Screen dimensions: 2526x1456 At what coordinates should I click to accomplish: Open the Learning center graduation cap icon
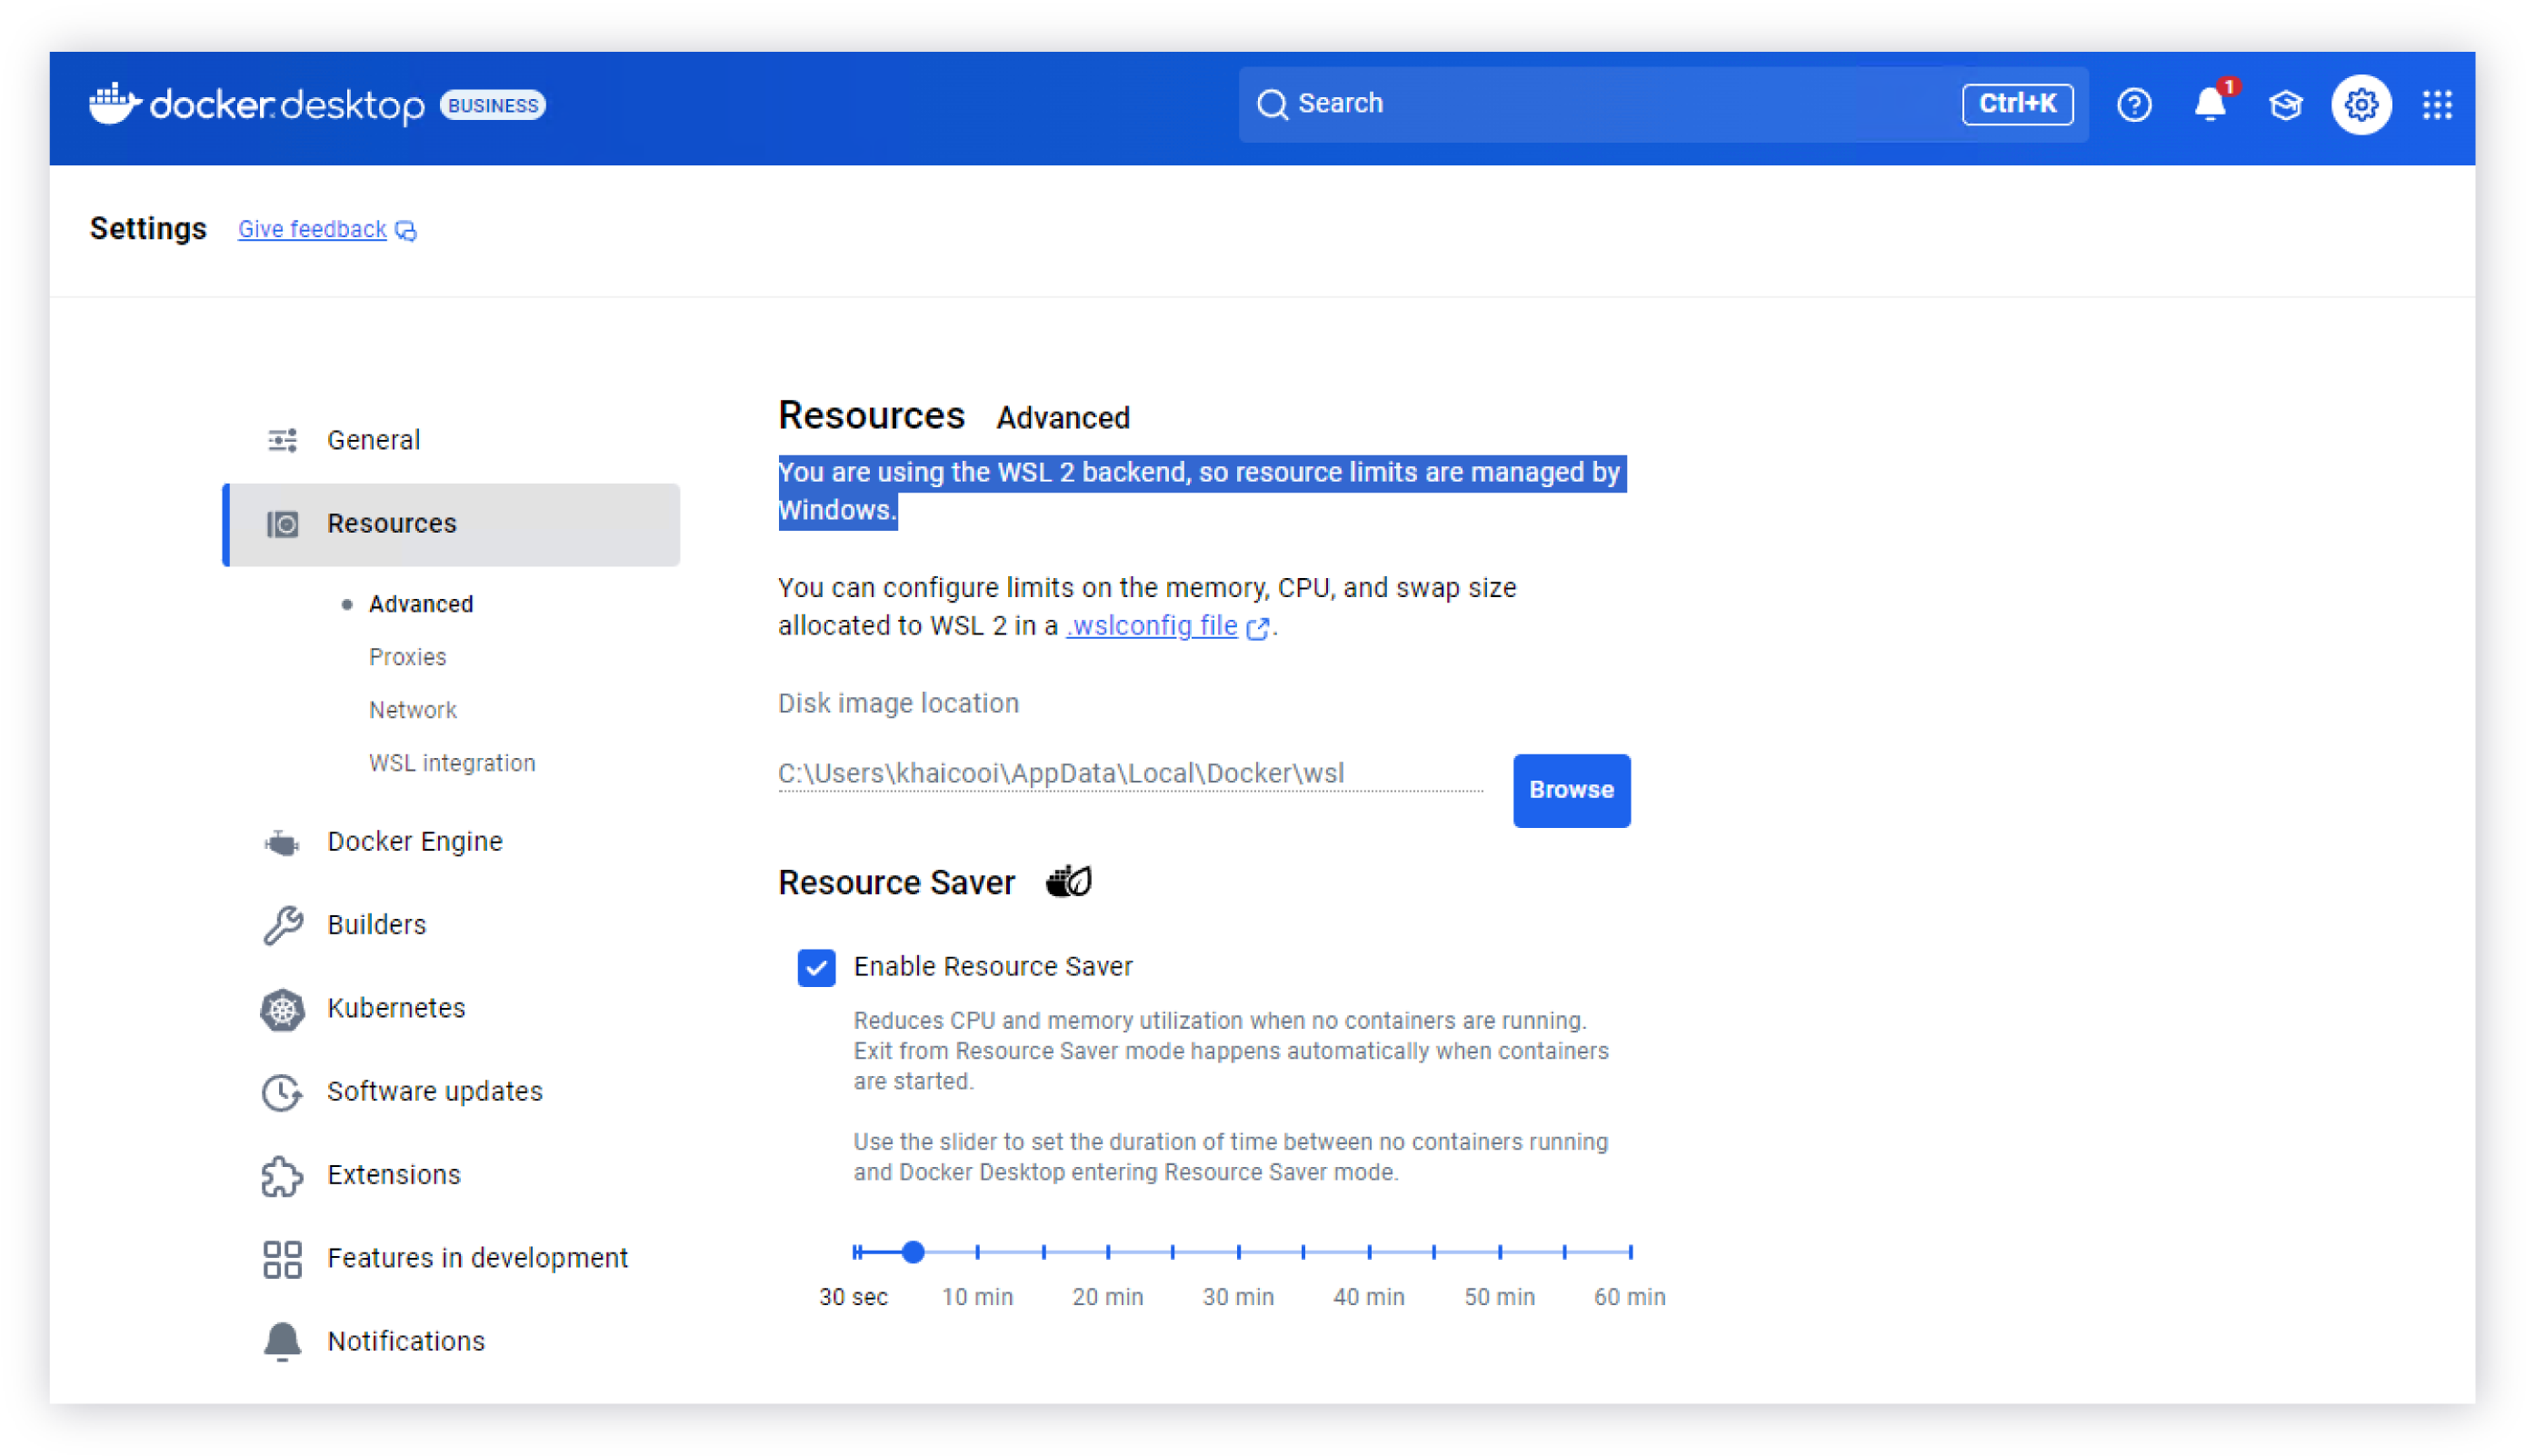click(x=2285, y=104)
